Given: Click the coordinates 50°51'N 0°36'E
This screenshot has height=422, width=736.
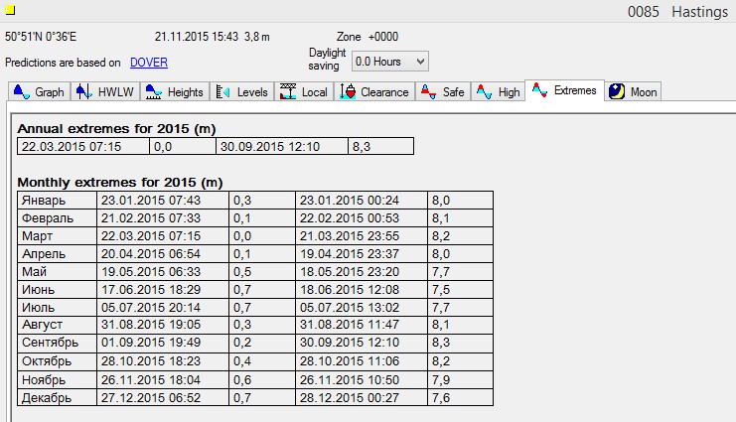Looking at the screenshot, I should point(41,37).
